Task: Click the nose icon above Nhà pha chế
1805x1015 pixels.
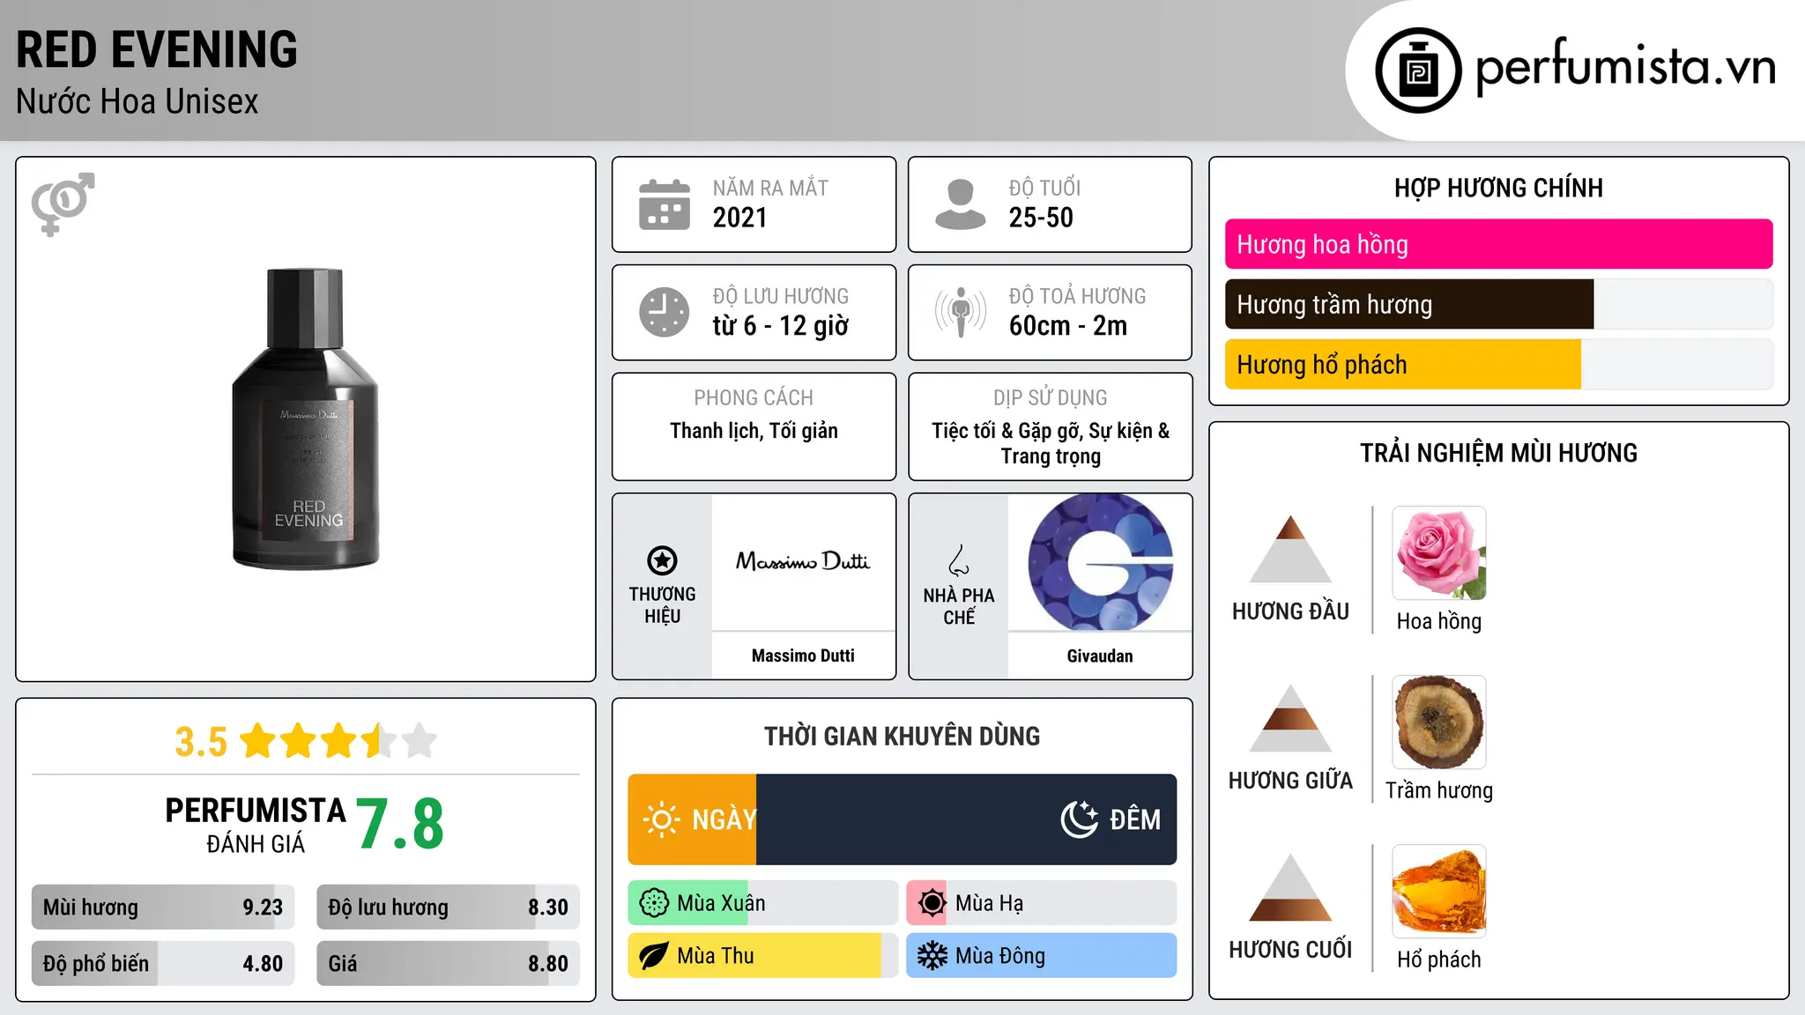Action: (x=959, y=560)
